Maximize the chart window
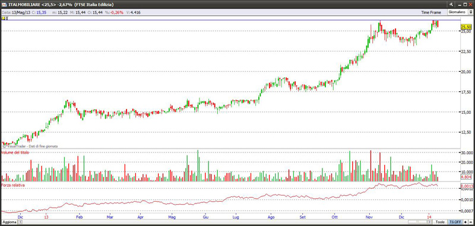This screenshot has width=475, height=226. click(465, 4)
